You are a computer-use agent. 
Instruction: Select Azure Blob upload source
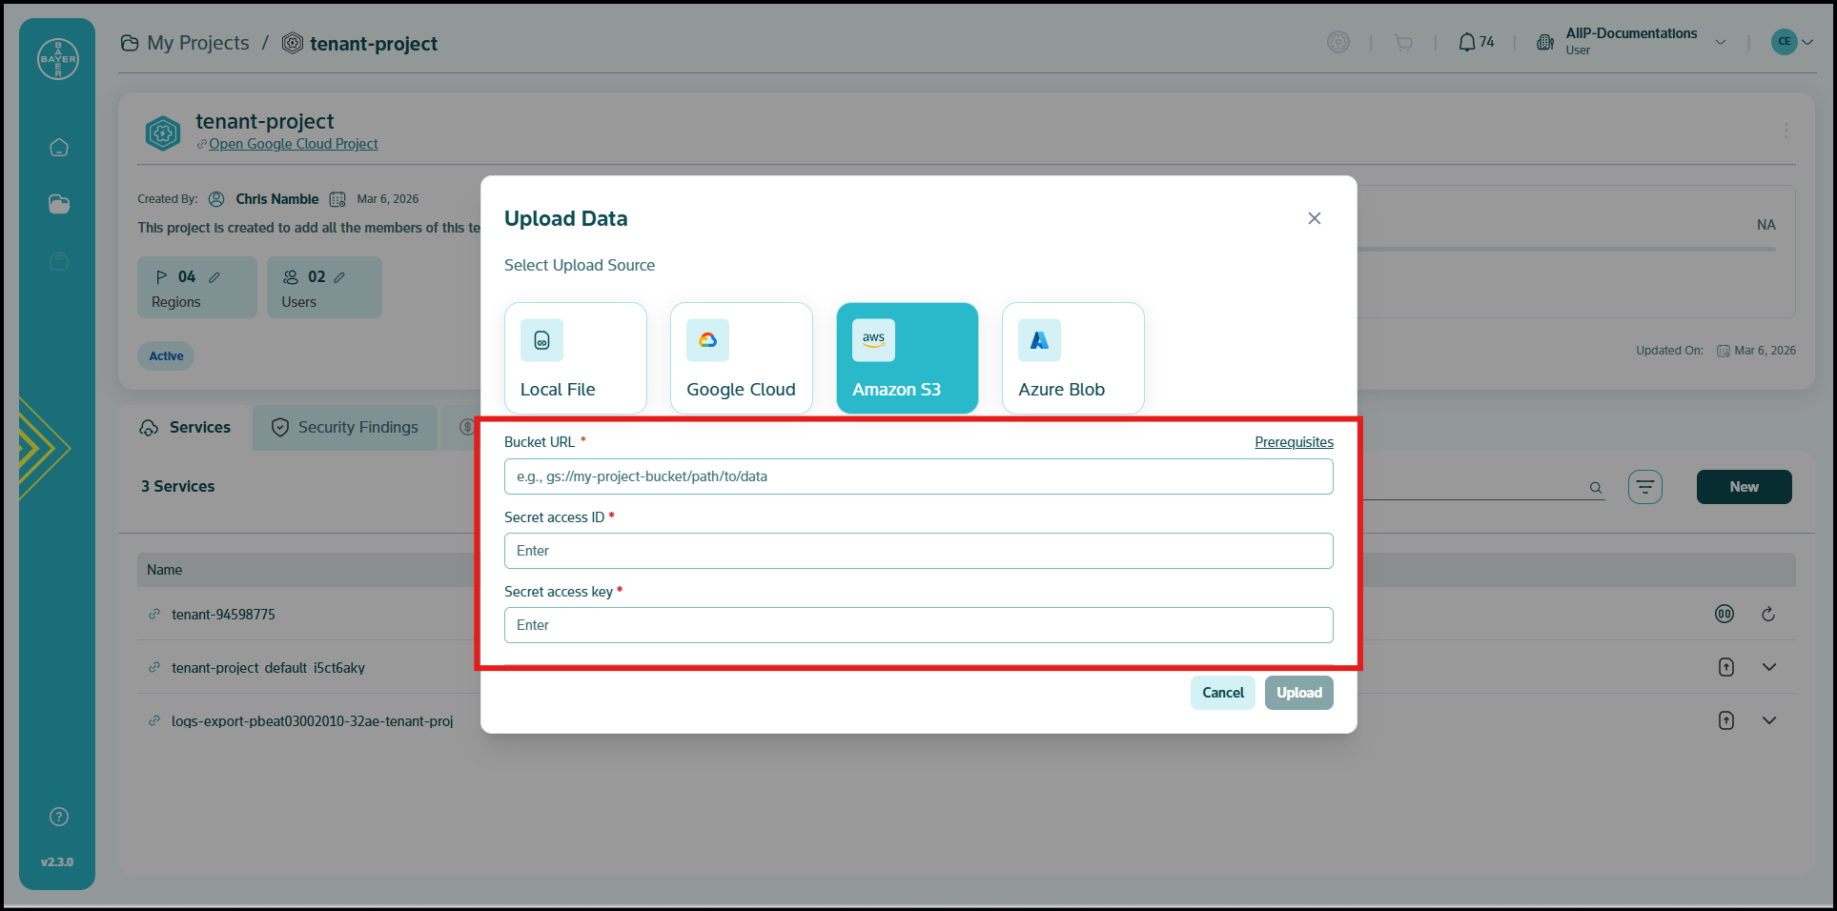1072,358
